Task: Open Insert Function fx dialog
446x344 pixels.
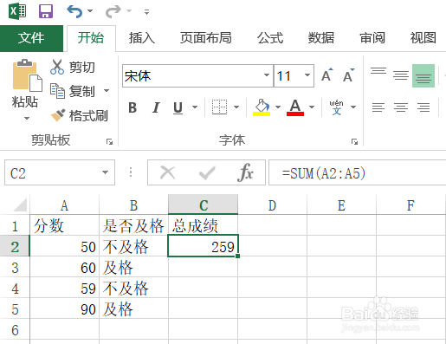Action: [245, 172]
